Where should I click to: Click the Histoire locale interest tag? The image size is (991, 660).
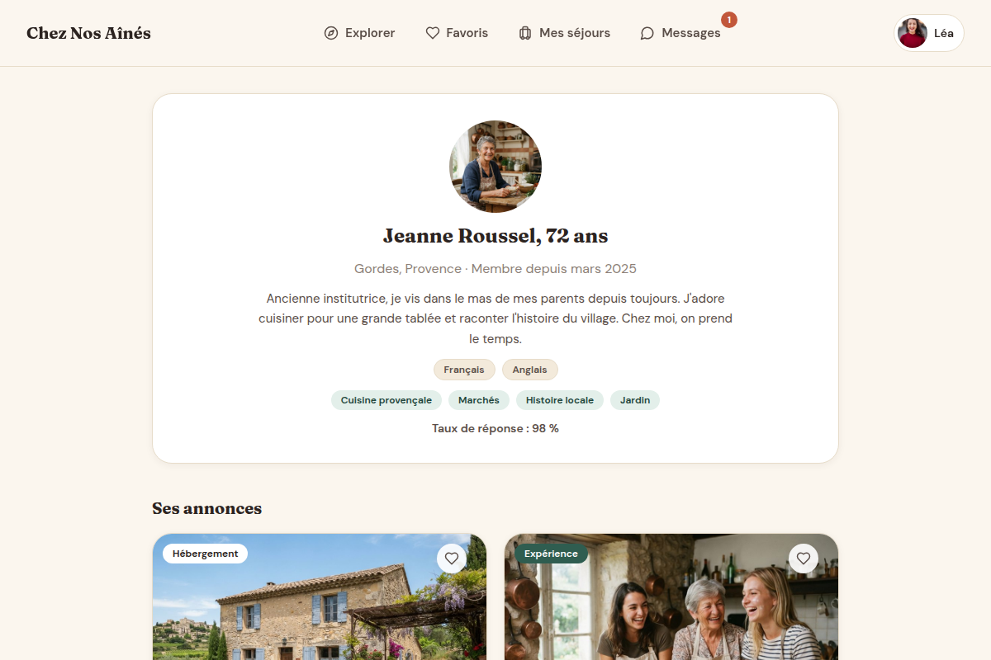[560, 400]
